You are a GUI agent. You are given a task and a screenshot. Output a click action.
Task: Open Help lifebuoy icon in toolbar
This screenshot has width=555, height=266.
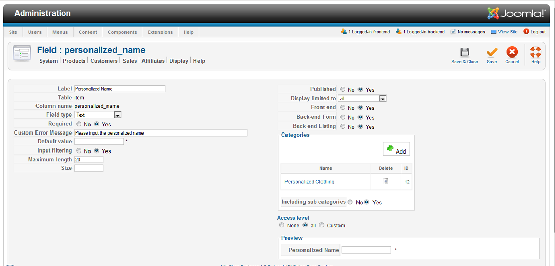535,52
